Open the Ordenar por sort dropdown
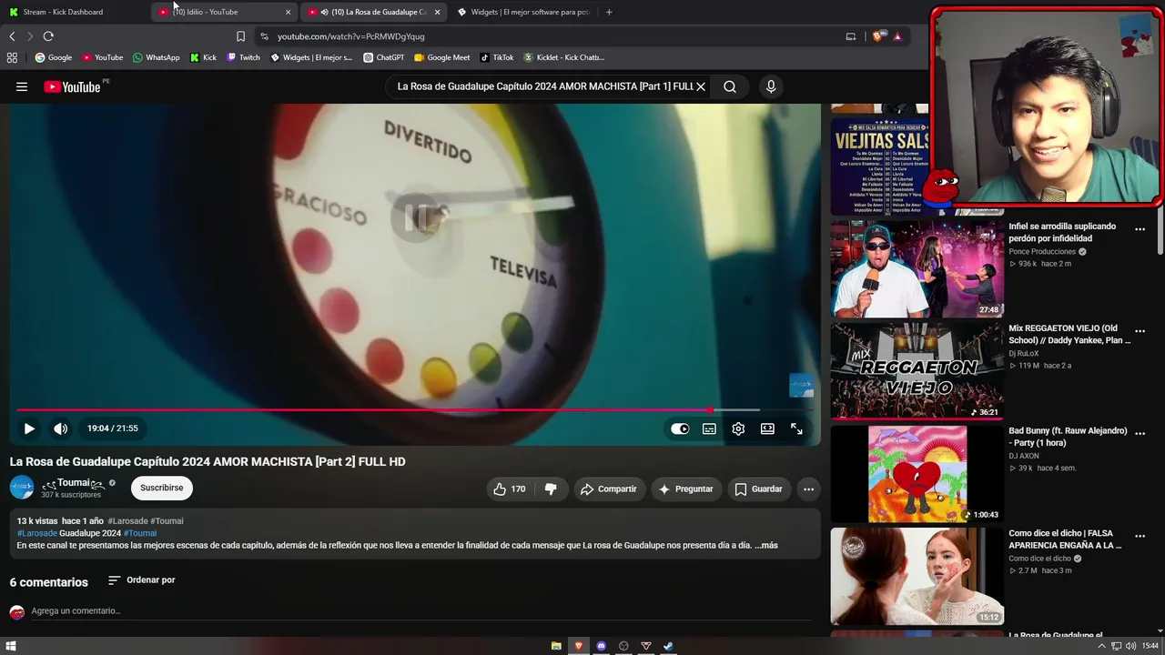Screen dimensions: 1165x655 pyautogui.click(x=141, y=579)
